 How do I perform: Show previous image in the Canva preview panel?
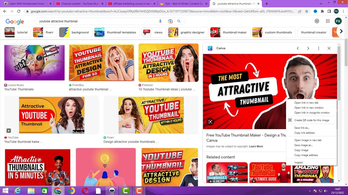(x=298, y=48)
